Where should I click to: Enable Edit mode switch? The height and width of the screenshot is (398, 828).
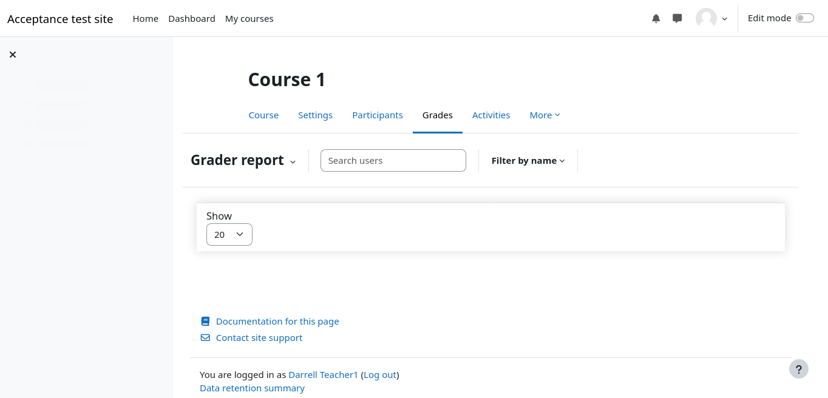pos(804,18)
